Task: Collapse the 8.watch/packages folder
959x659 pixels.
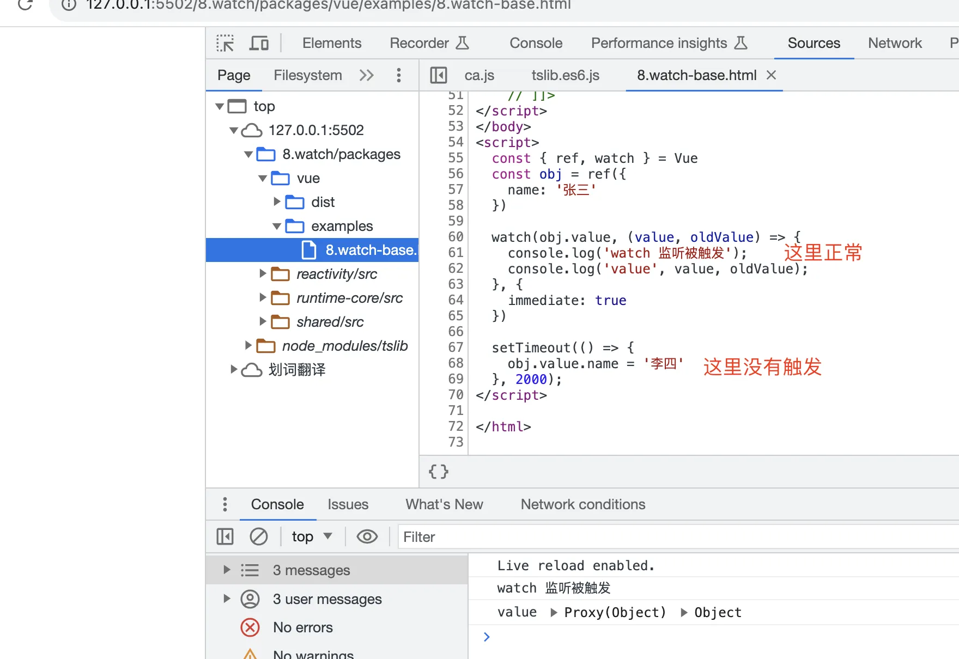Action: [x=248, y=154]
